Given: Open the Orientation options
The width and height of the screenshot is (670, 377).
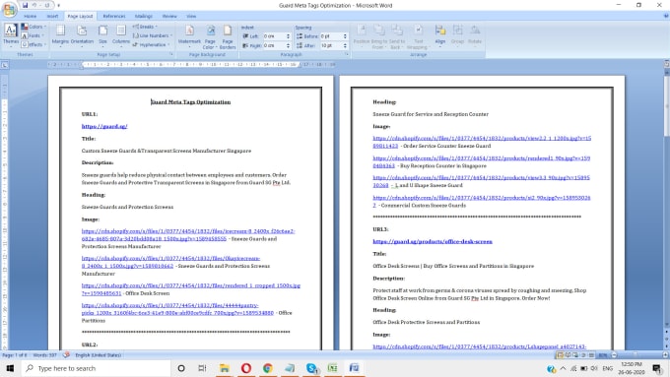Looking at the screenshot, I should [82, 35].
